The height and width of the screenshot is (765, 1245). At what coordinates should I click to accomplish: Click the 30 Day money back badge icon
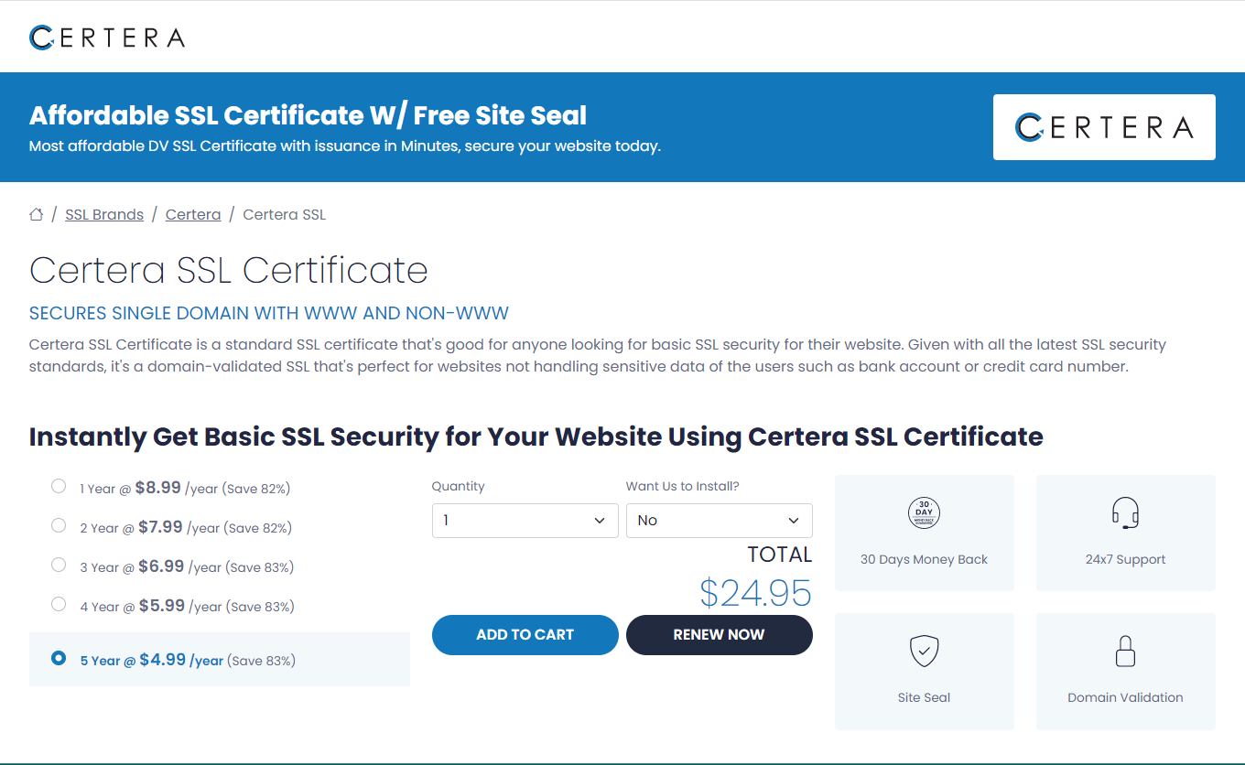coord(924,512)
